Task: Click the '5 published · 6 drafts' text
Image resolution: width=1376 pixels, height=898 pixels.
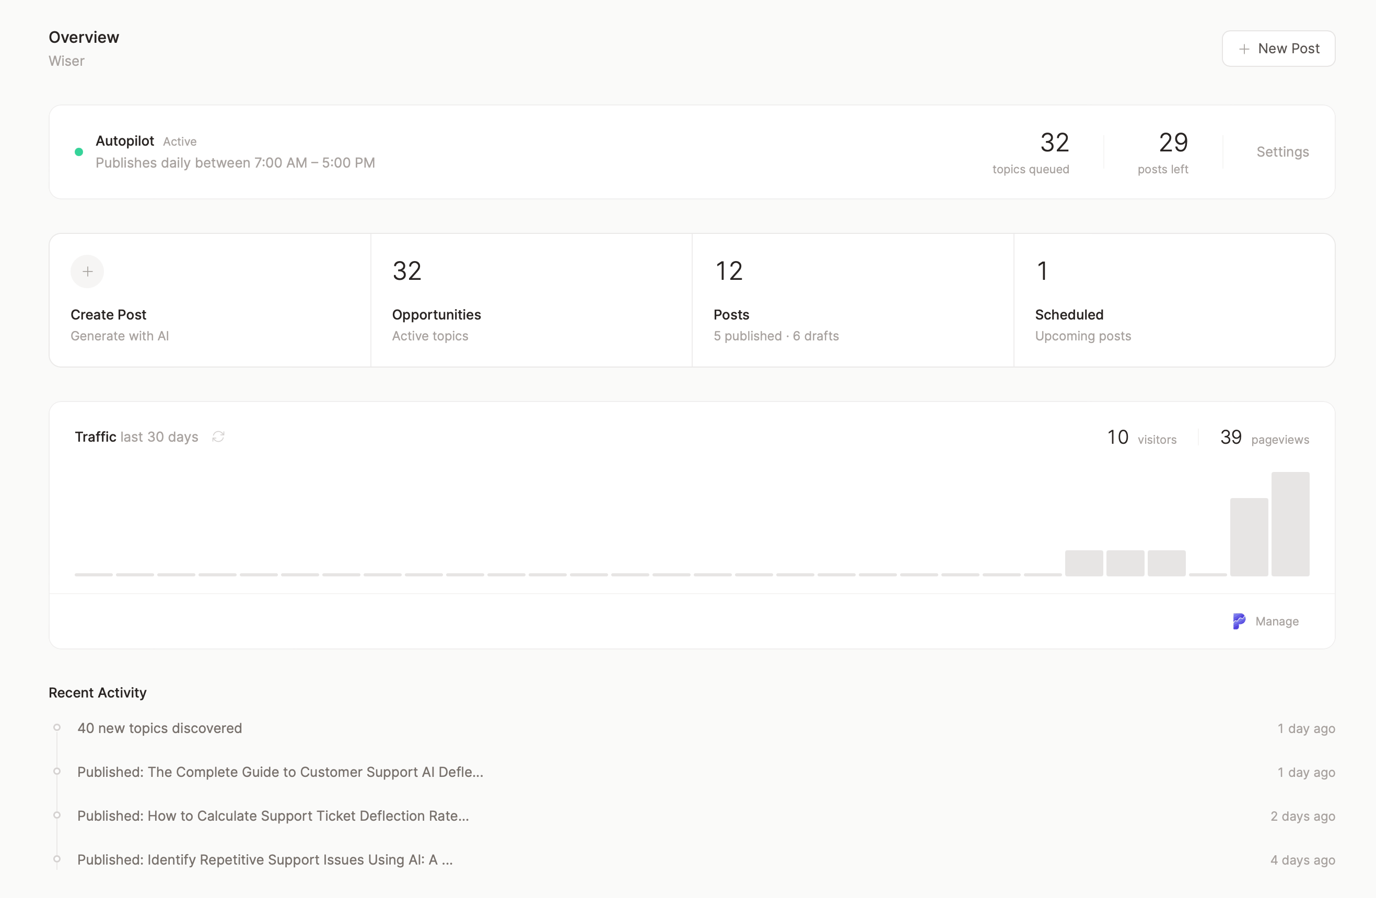Action: click(776, 336)
